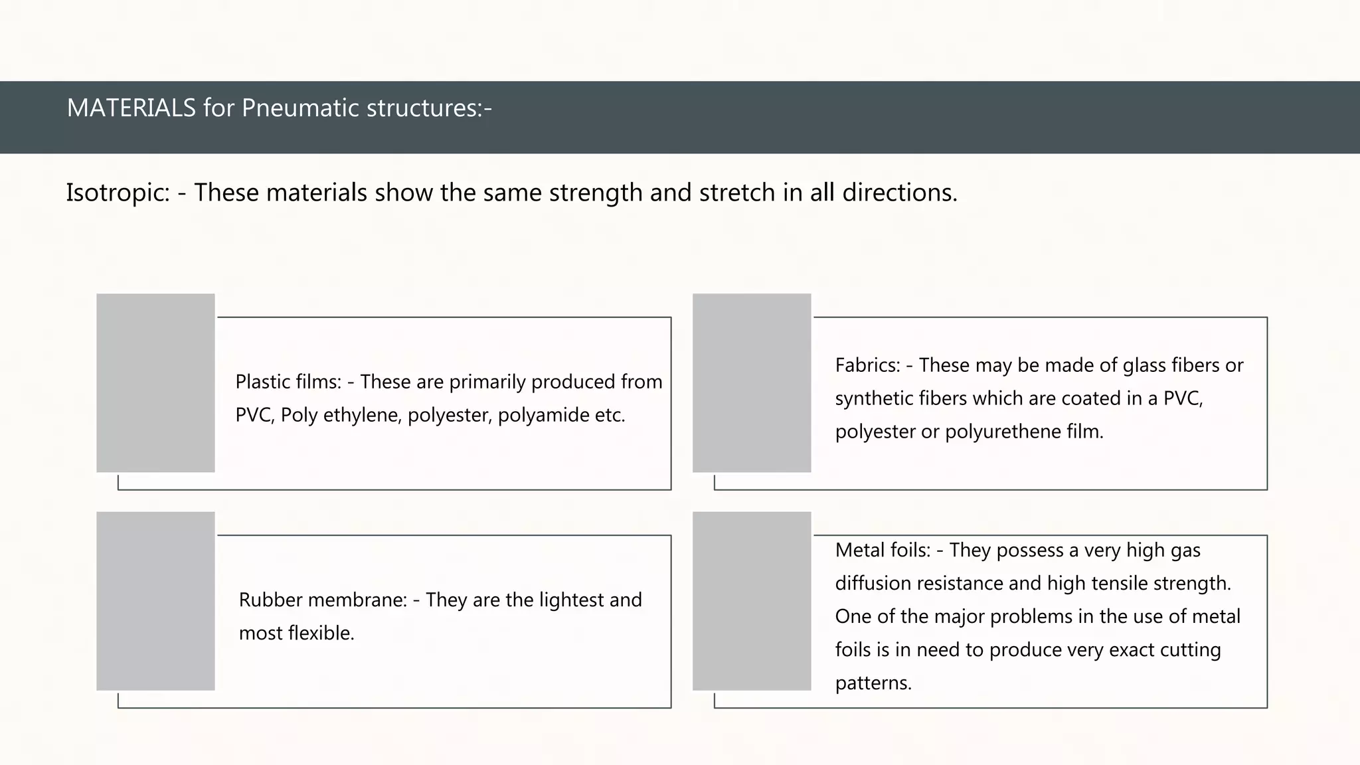The width and height of the screenshot is (1360, 765).
Task: Select the word 'Isotropic:' in the subtitle
Action: (118, 193)
